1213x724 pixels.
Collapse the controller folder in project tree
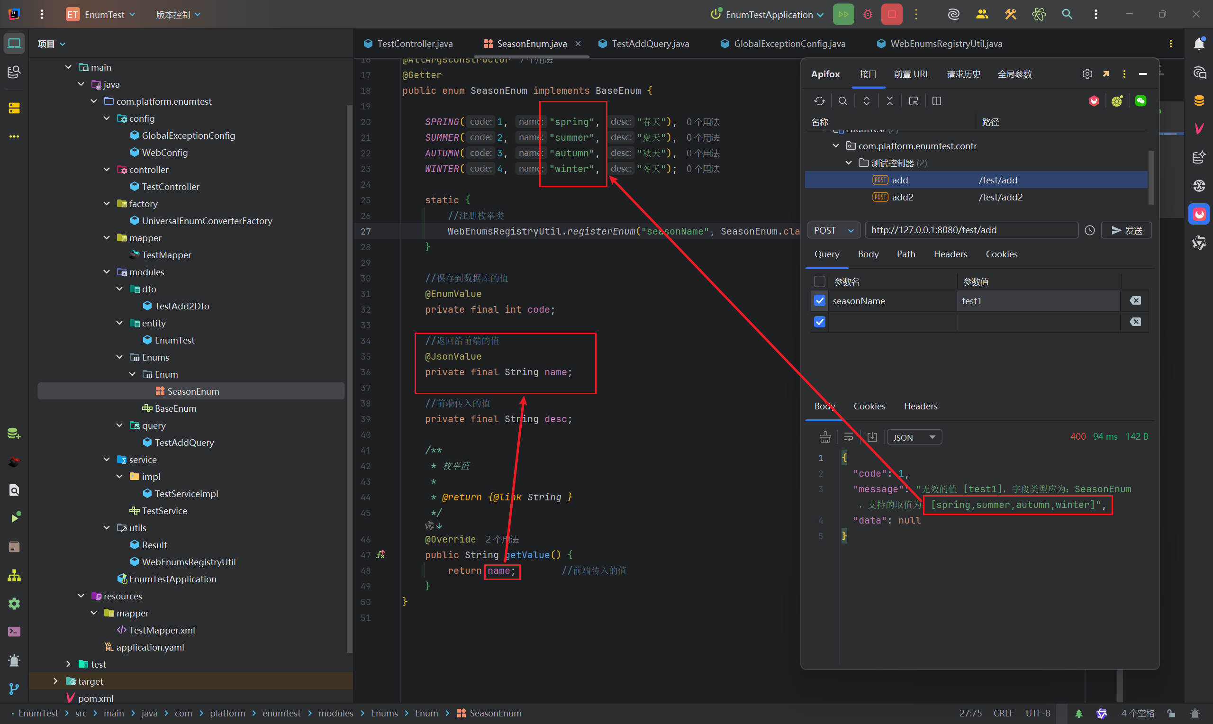(107, 169)
